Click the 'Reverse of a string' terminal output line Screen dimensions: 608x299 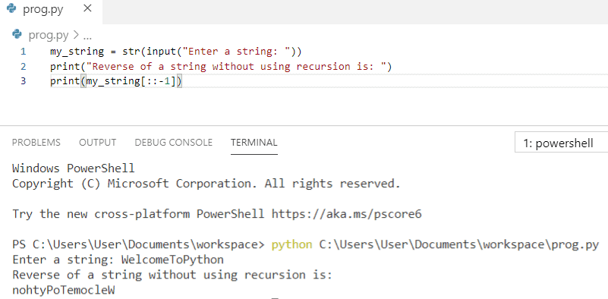pyautogui.click(x=172, y=275)
